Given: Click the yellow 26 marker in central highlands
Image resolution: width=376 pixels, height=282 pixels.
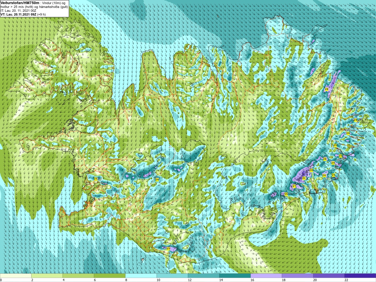Looking at the screenshot, I should pyautogui.click(x=157, y=179).
